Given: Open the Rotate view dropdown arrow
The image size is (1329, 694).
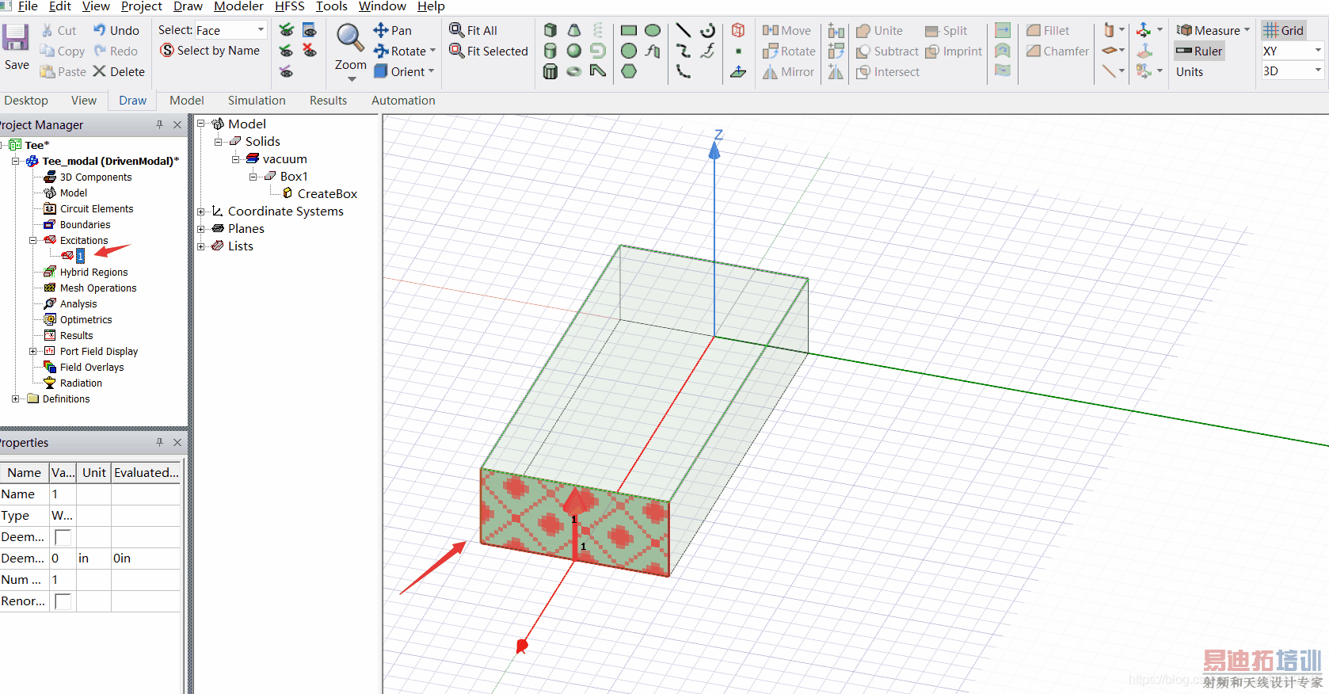Looking at the screenshot, I should coord(432,51).
